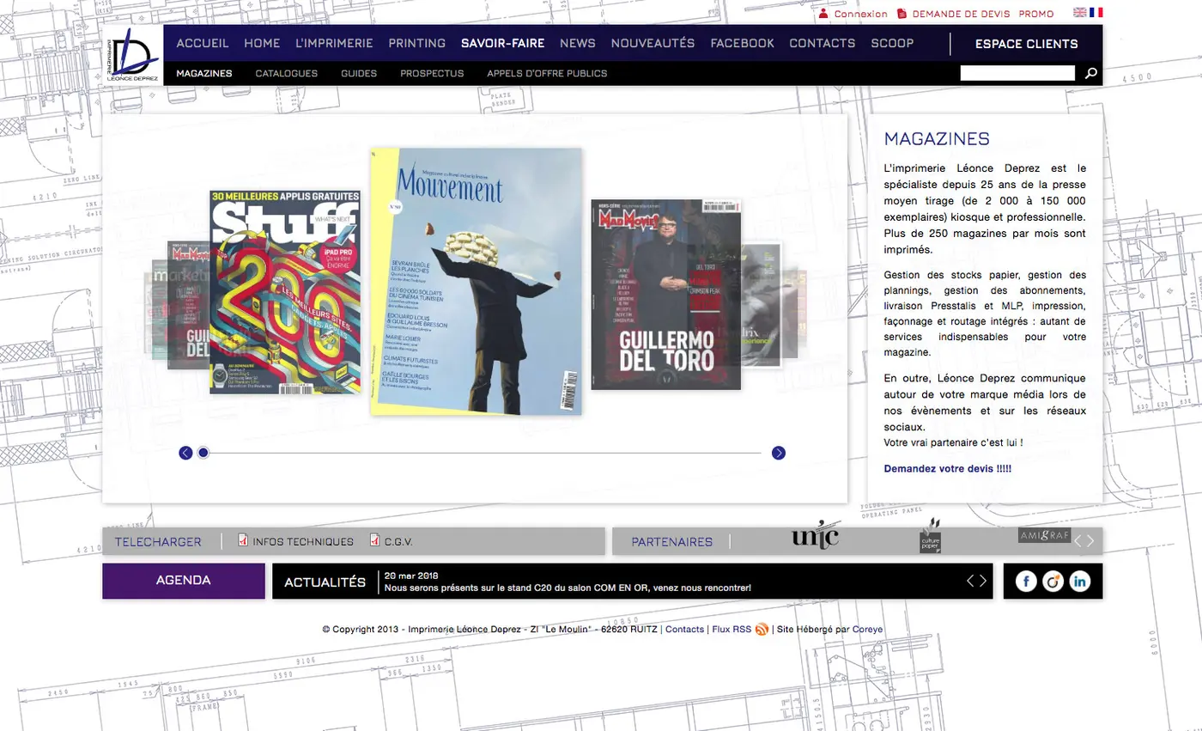Open the ACCUEIL menu item
The image size is (1202, 731).
[203, 43]
